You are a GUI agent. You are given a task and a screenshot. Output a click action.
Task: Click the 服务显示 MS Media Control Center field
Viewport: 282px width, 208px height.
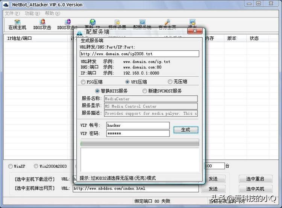(x=151, y=106)
